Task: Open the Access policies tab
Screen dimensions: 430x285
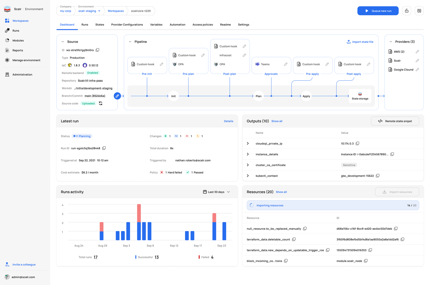Action: 203,24
